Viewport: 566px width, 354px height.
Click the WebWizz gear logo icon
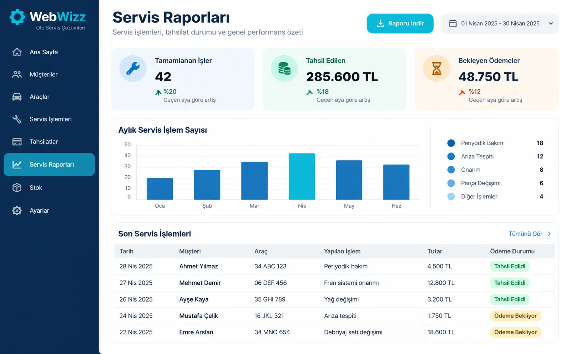(x=17, y=17)
